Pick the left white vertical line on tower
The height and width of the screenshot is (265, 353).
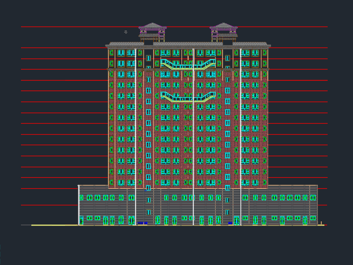136,138
